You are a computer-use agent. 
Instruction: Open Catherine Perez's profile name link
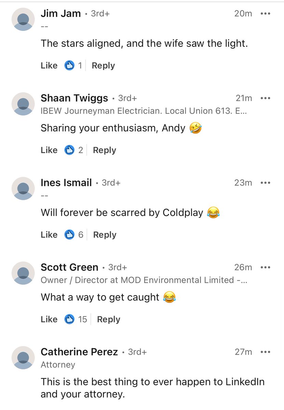79,352
